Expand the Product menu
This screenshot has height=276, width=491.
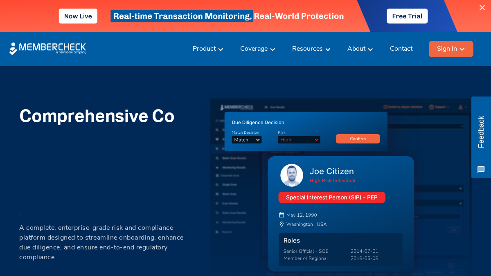tap(208, 49)
